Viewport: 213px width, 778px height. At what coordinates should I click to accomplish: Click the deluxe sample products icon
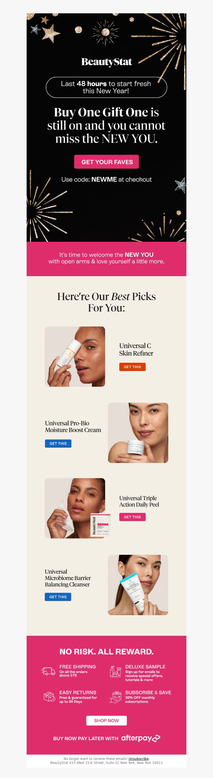115,672
